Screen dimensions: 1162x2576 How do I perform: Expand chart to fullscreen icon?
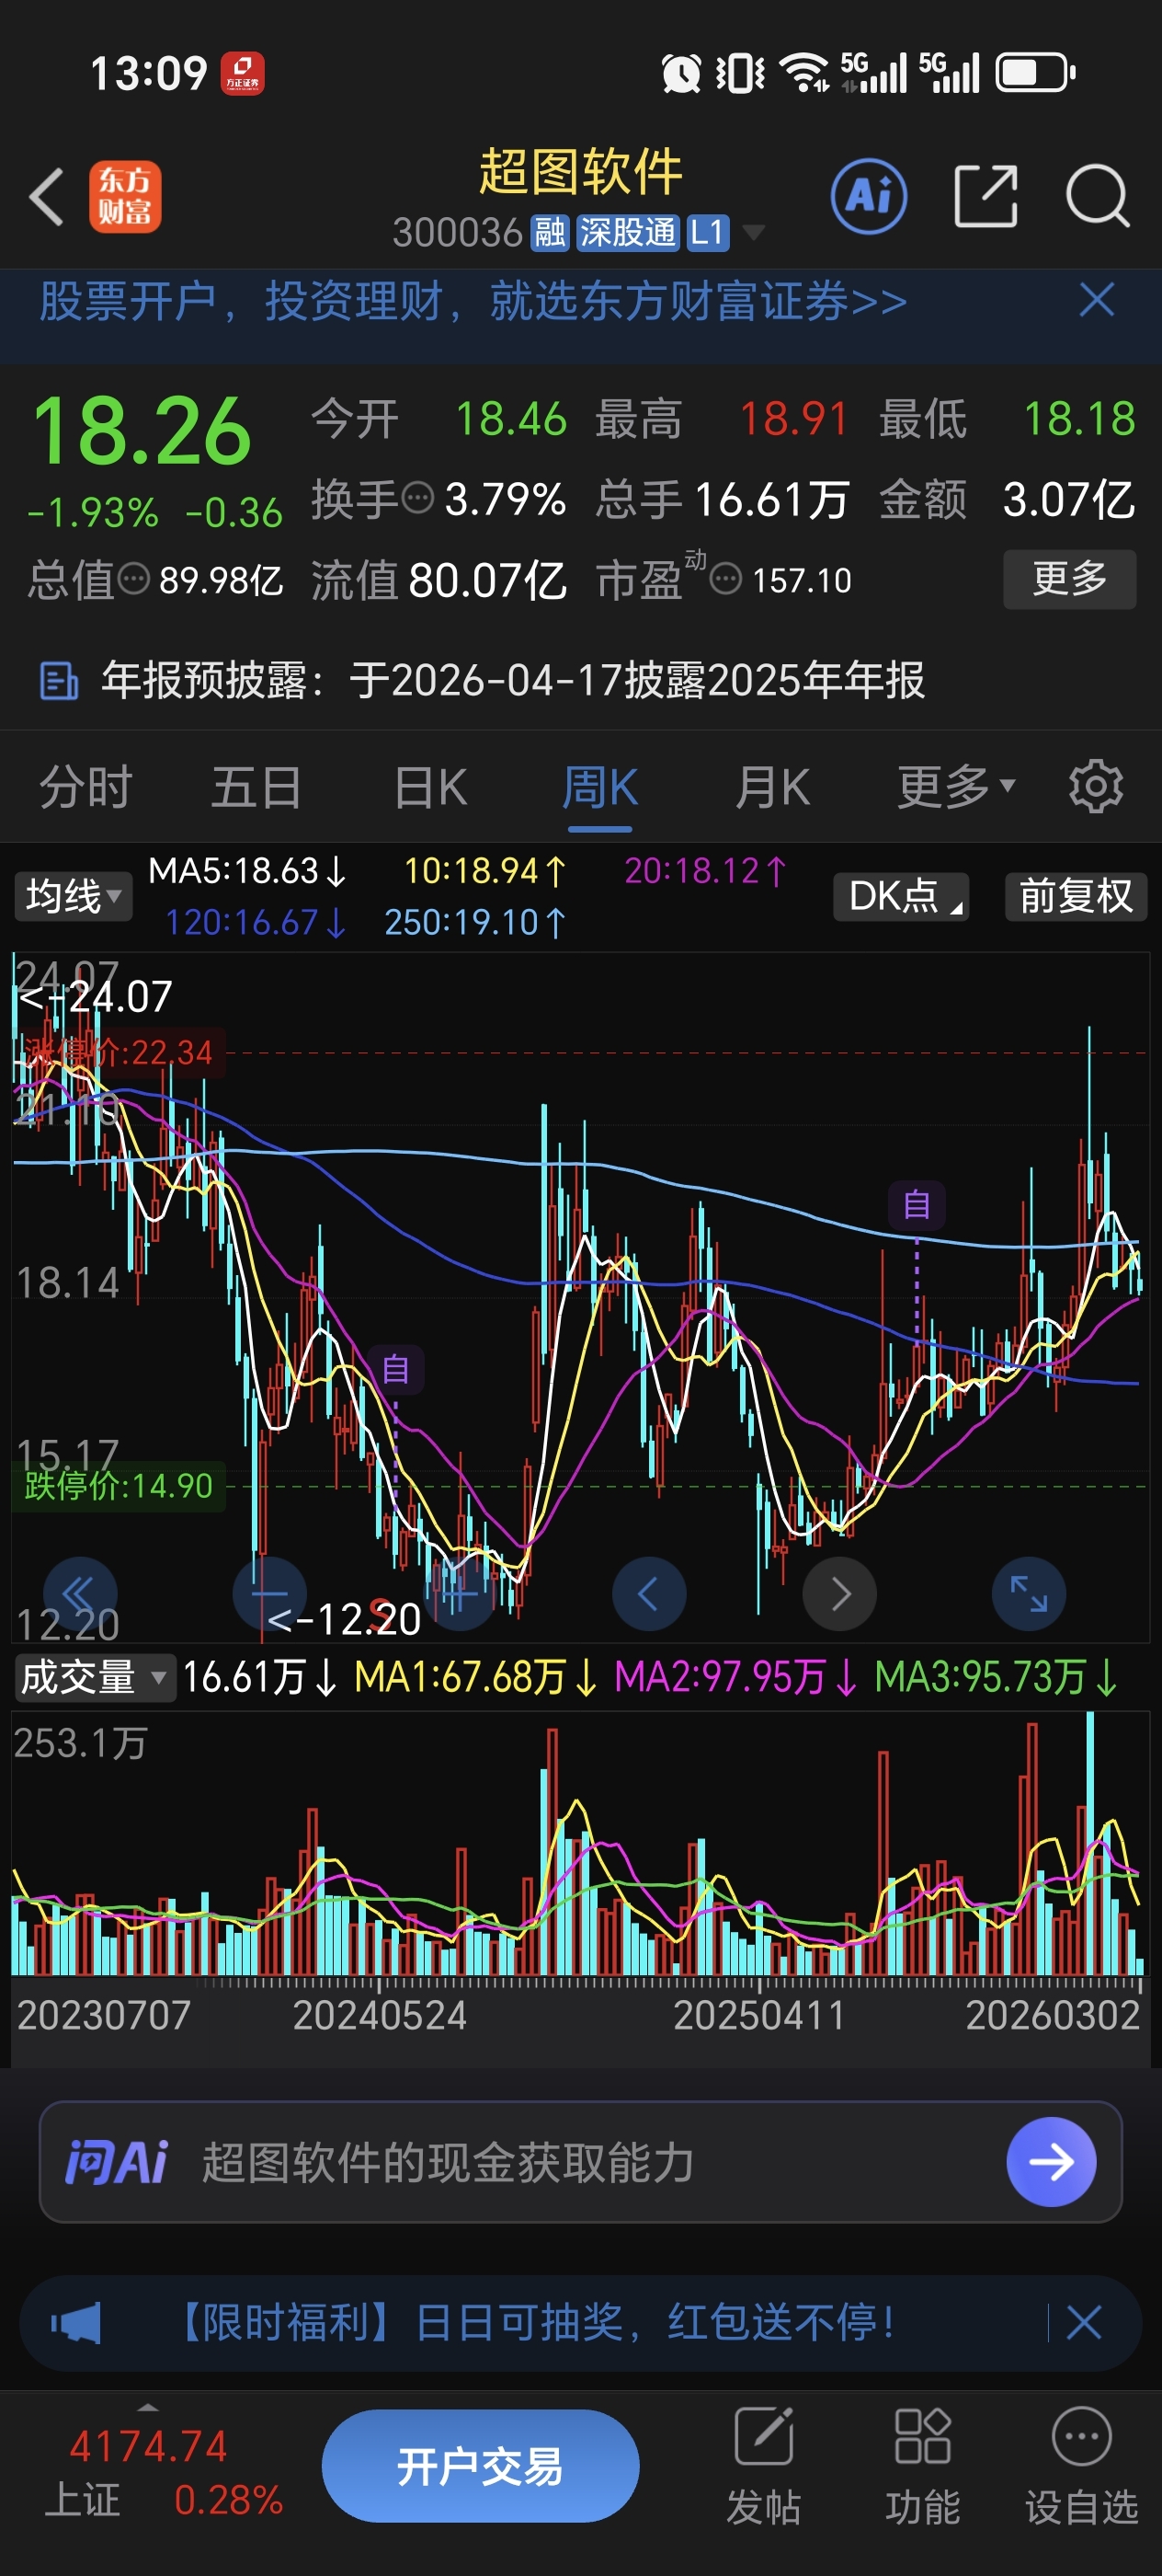(1028, 1593)
